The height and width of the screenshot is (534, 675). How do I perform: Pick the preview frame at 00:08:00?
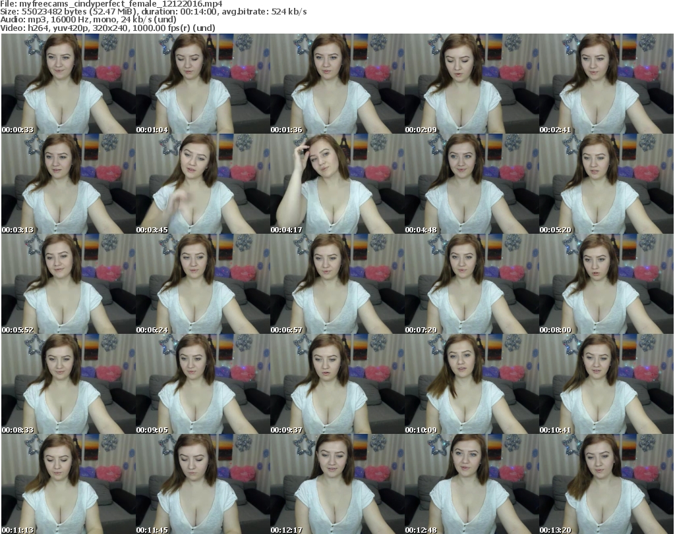[x=606, y=284]
